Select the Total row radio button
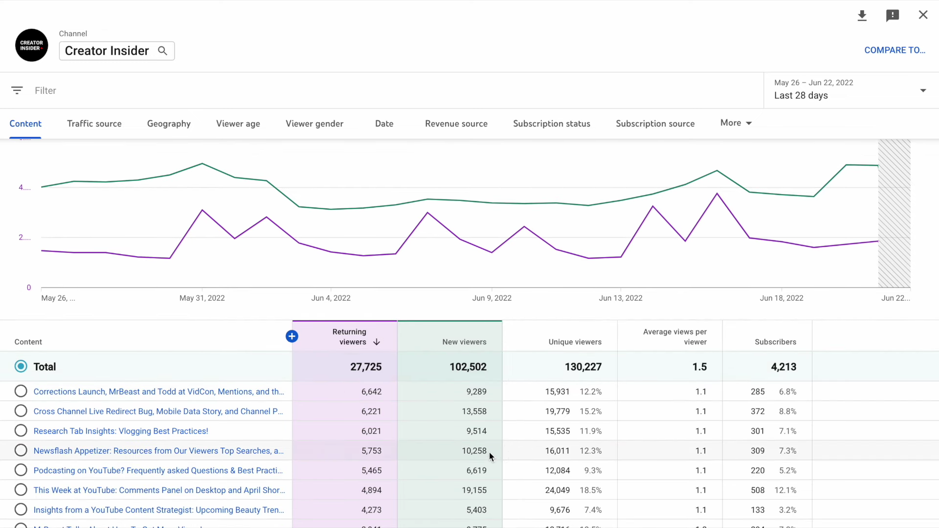The height and width of the screenshot is (528, 939). pyautogui.click(x=21, y=367)
